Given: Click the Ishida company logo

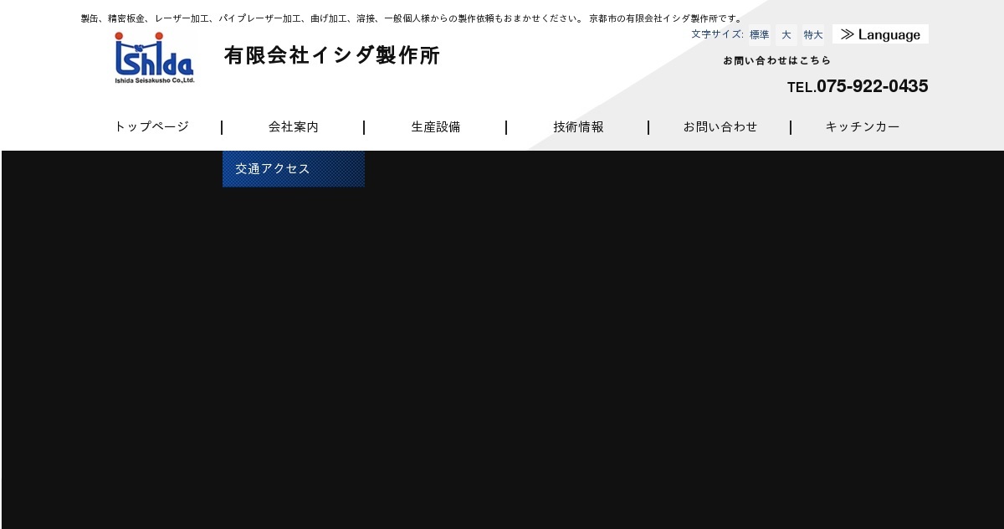Looking at the screenshot, I should coord(155,58).
